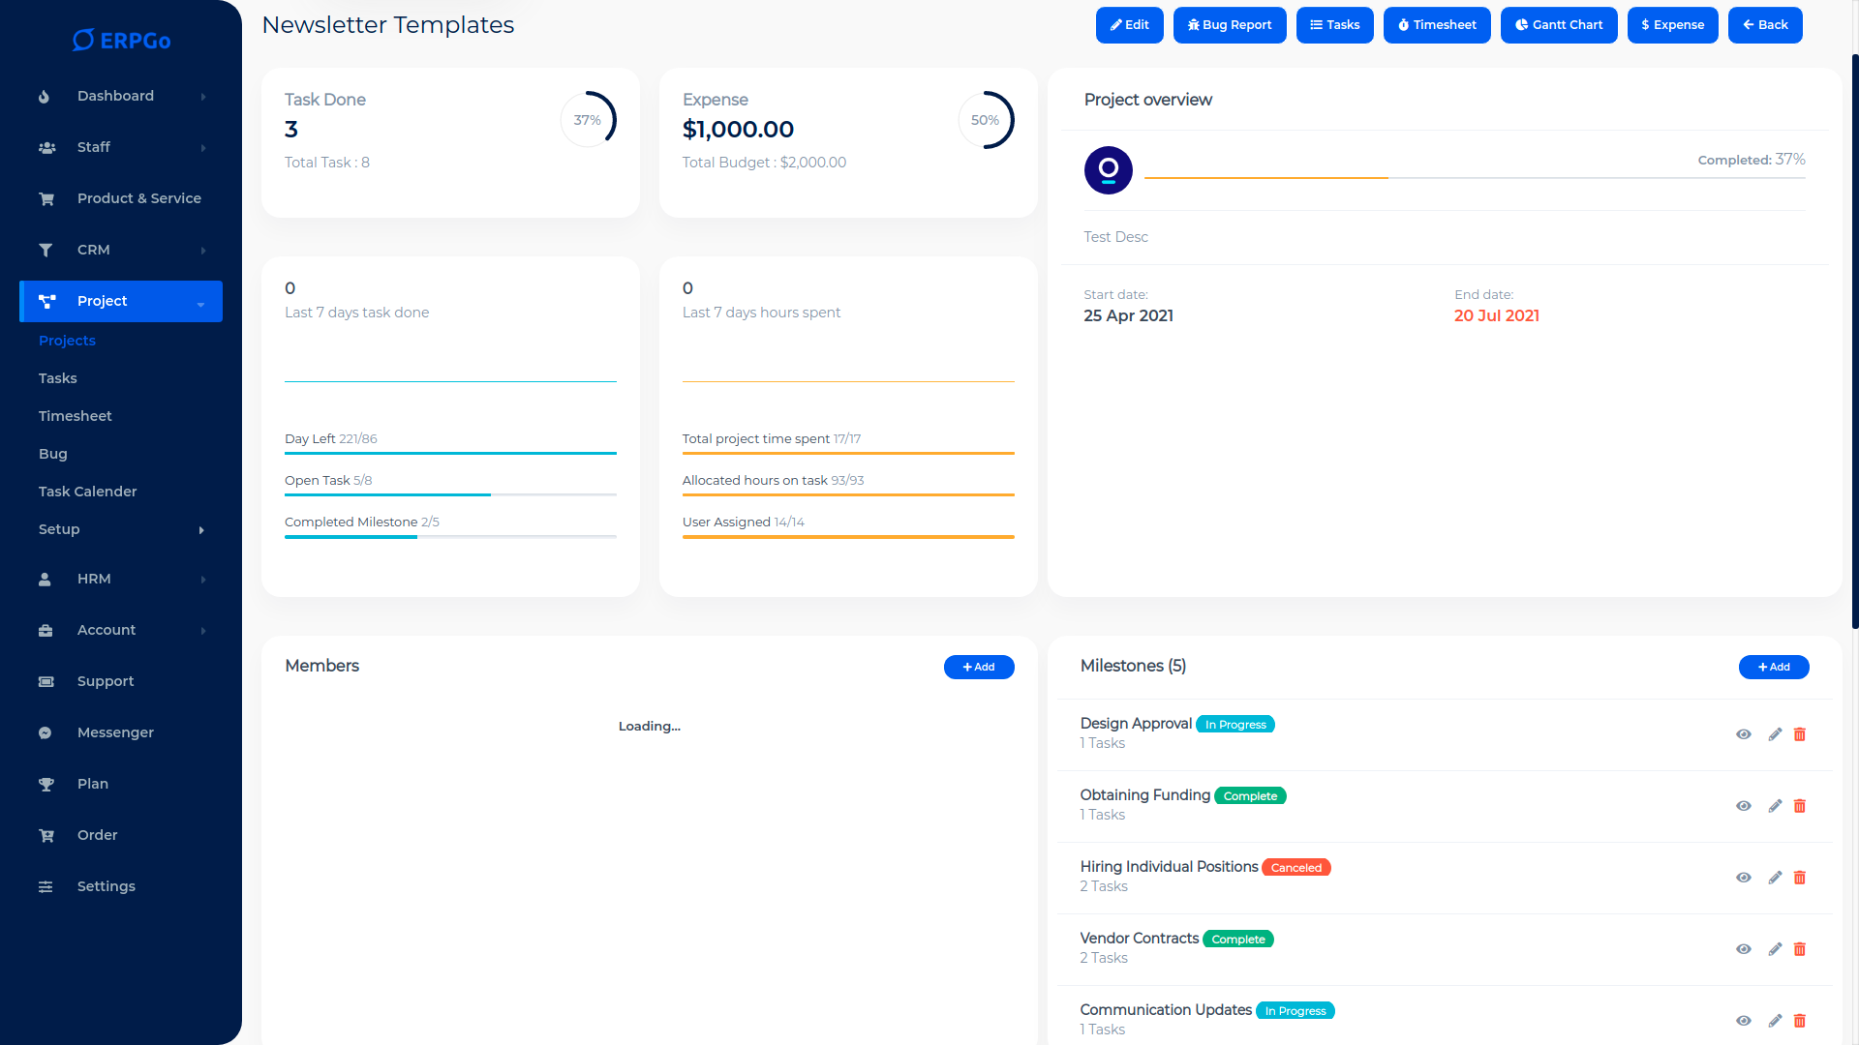This screenshot has width=1859, height=1045.
Task: Click the ERPGo logo icon
Action: [x=84, y=40]
